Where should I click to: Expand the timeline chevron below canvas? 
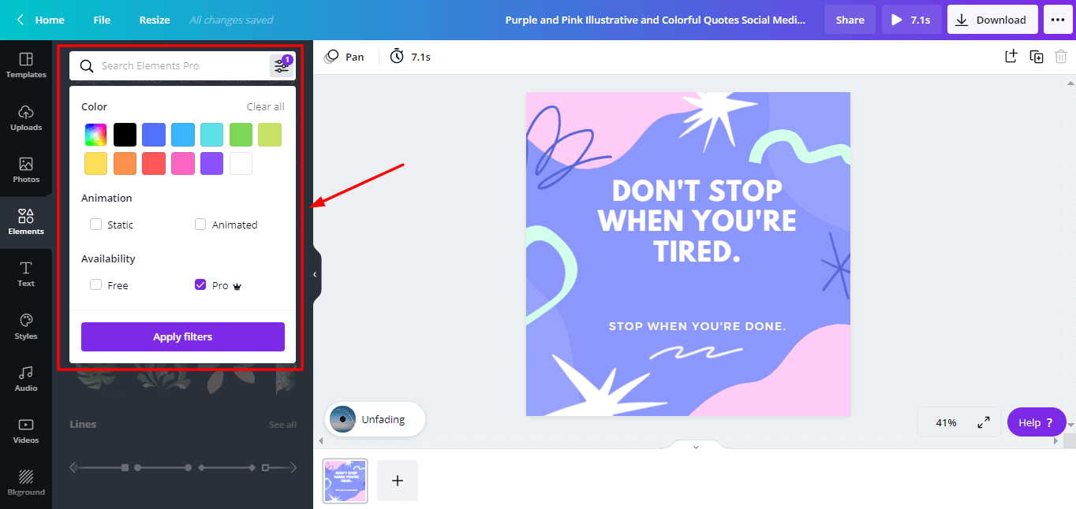click(696, 447)
